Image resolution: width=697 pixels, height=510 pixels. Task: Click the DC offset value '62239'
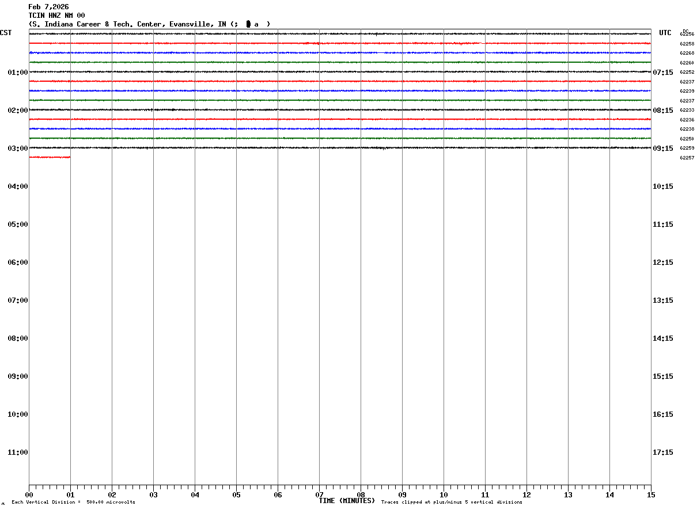click(x=687, y=91)
